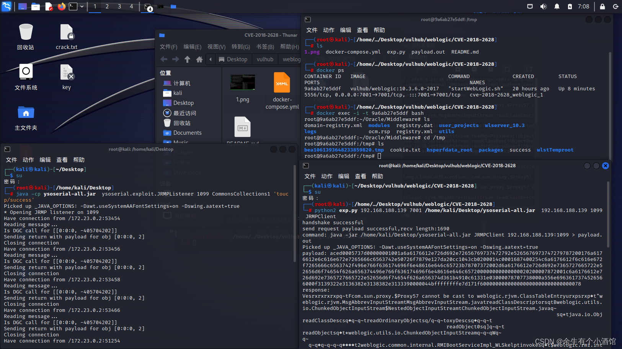This screenshot has height=349, width=622.
Task: Click the Desktop terminal vertical scrollbar
Action: click(295, 214)
